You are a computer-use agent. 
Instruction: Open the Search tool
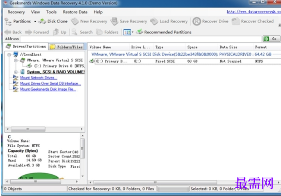82,32
